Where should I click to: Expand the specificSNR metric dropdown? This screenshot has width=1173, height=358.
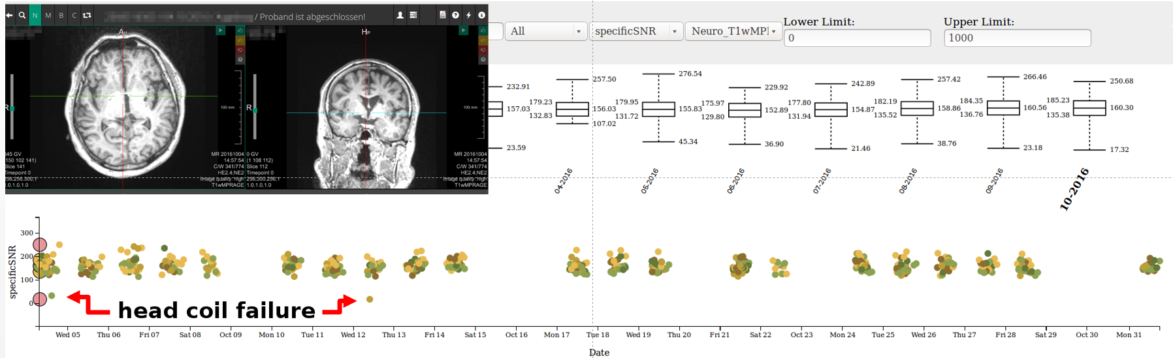tap(636, 31)
